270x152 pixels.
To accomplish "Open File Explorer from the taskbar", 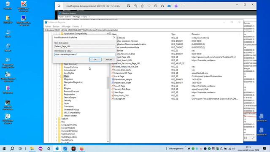I will [x=32, y=149].
